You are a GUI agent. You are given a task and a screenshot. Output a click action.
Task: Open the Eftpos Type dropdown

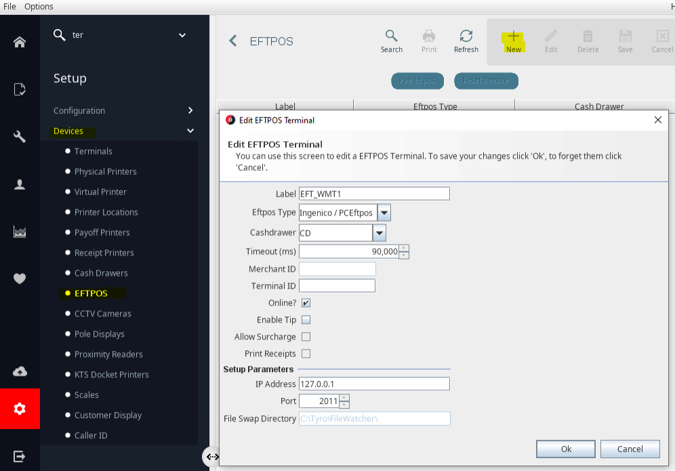point(384,213)
